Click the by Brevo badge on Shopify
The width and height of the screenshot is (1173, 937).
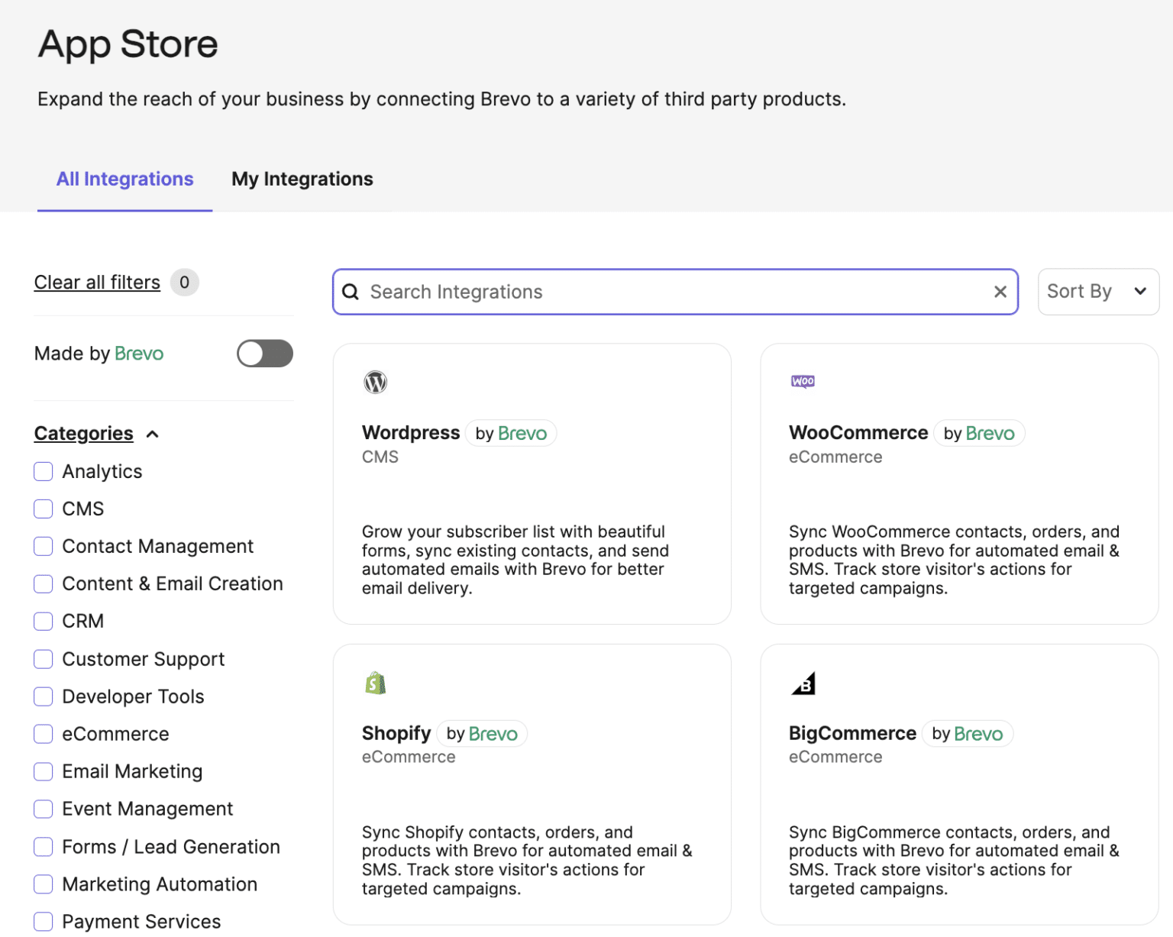point(482,734)
